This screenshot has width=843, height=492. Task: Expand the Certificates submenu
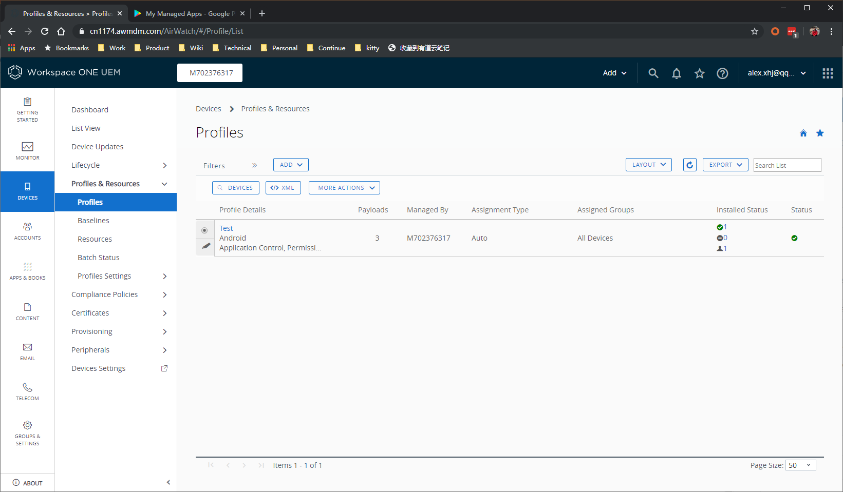pos(164,313)
